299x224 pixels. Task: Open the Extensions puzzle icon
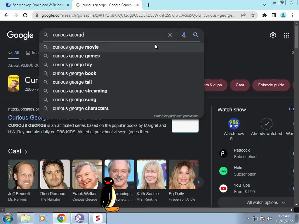coord(265,15)
